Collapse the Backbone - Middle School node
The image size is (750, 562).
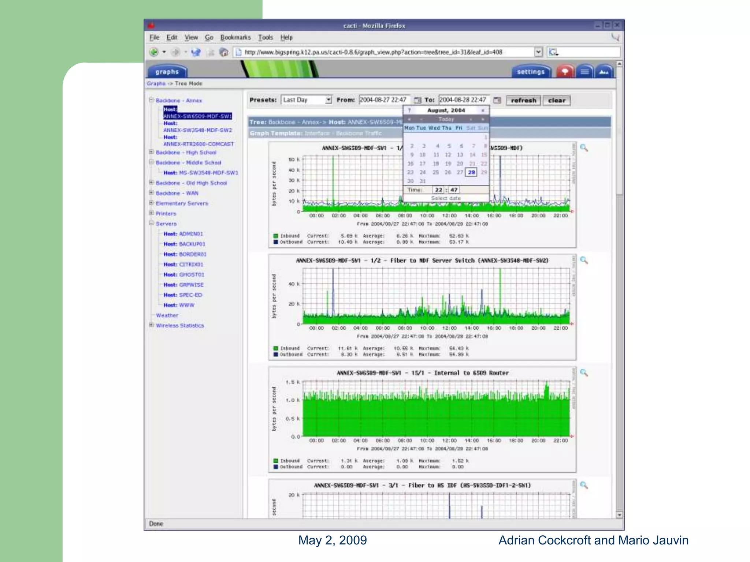pyautogui.click(x=151, y=162)
